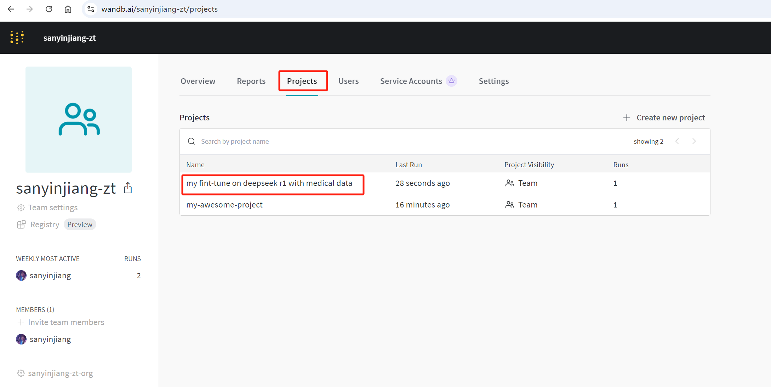Click the site info icon in address bar
Screen dimensions: 771x387
pos(91,9)
